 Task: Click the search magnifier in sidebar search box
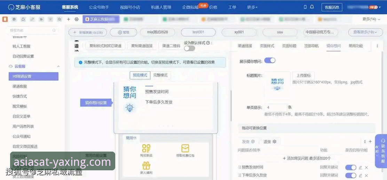click(54, 30)
